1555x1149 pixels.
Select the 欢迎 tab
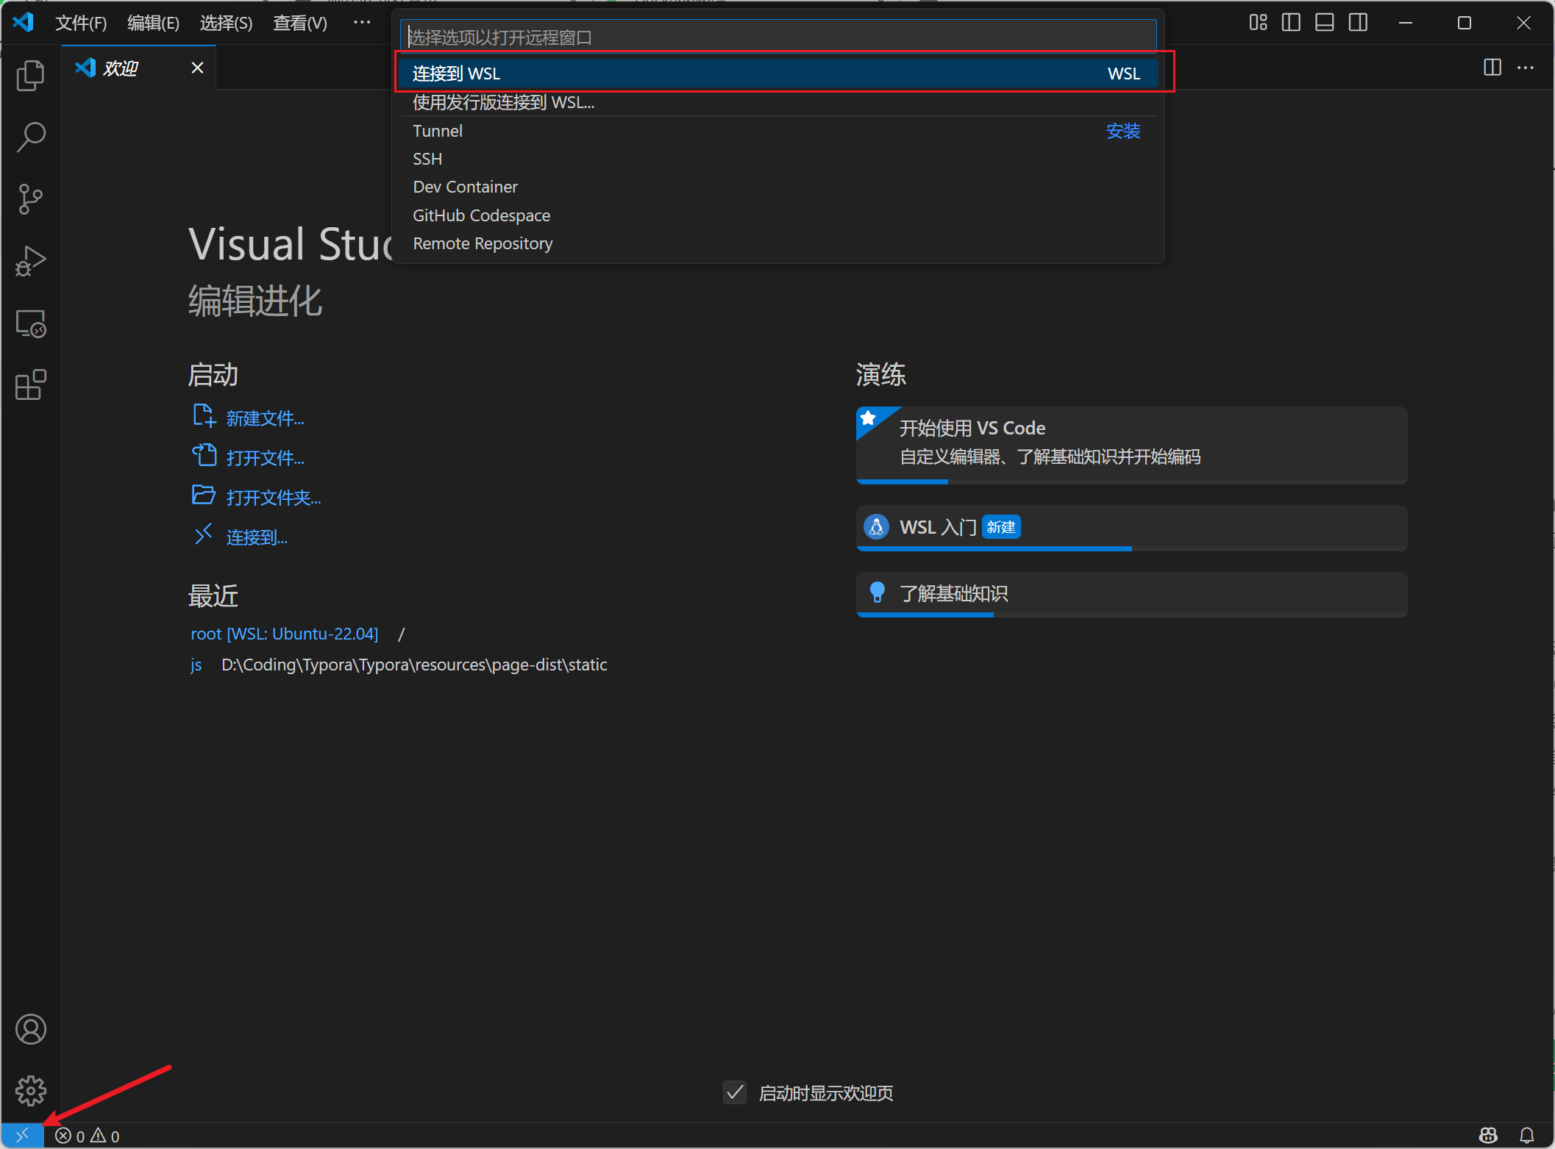121,68
